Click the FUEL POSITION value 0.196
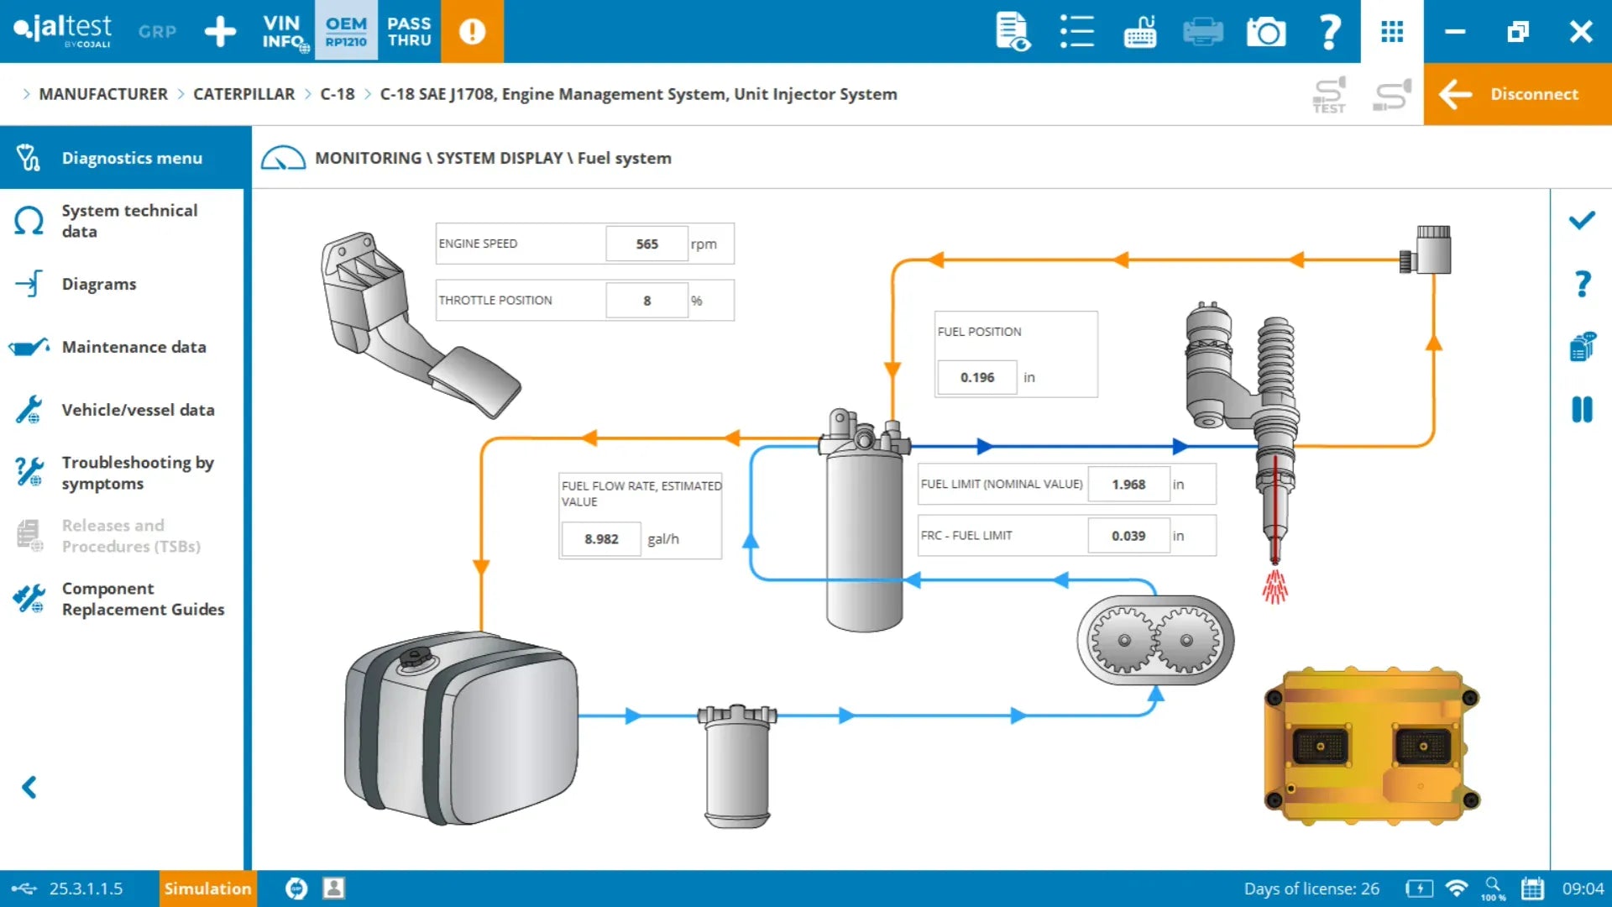Image resolution: width=1612 pixels, height=907 pixels. 977,378
